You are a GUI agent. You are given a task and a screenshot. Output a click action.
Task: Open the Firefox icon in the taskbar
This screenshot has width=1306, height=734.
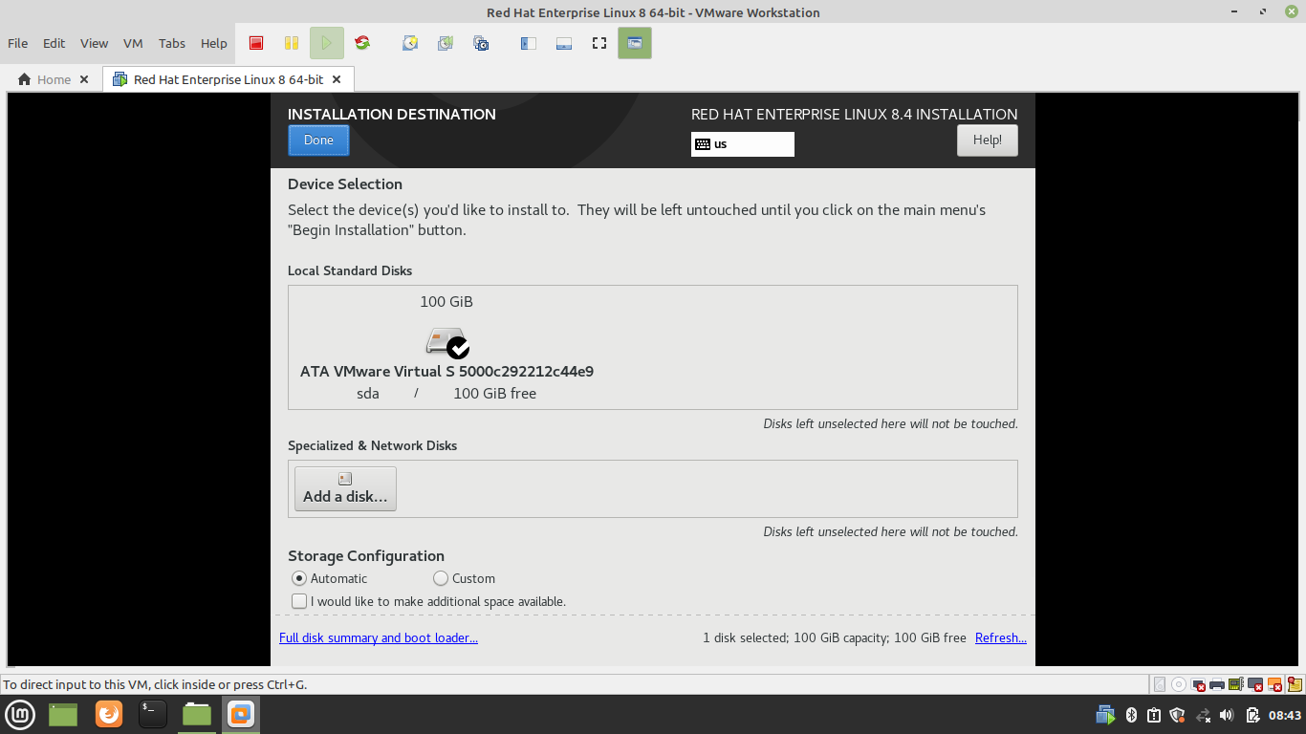[x=109, y=714]
